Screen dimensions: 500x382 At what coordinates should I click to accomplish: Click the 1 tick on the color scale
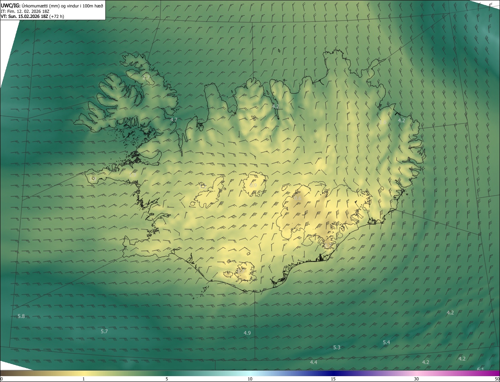pos(84,379)
